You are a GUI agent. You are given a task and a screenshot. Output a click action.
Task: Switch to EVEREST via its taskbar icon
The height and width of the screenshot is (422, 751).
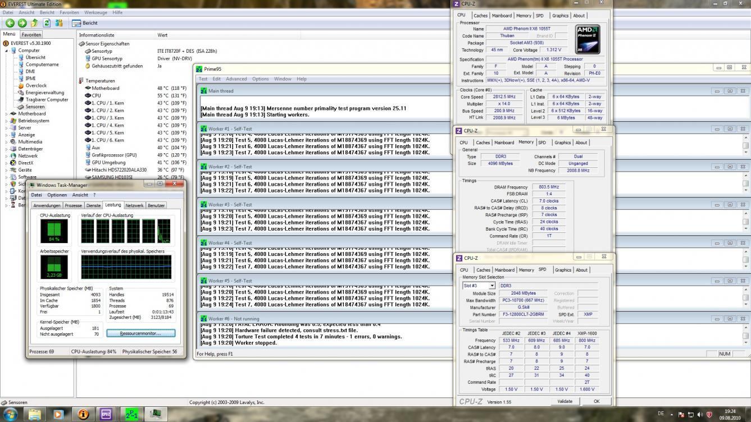coord(83,414)
